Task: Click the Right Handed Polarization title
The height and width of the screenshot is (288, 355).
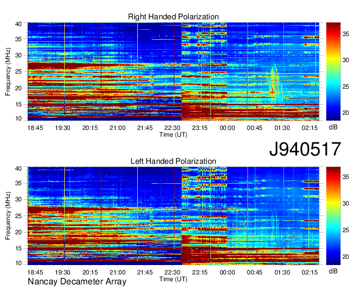Action: pos(173,17)
